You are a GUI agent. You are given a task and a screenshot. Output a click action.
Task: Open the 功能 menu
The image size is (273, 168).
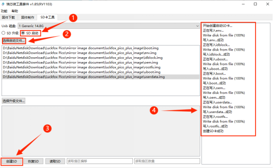click(x=4, y=11)
